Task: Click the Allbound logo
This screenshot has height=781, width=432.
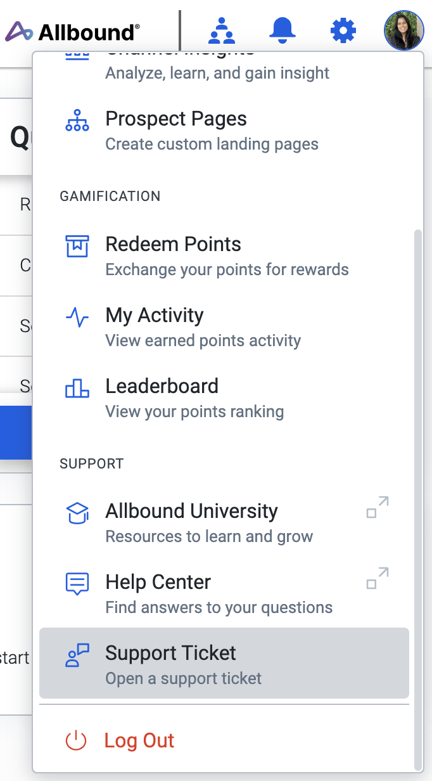Action: 72,31
